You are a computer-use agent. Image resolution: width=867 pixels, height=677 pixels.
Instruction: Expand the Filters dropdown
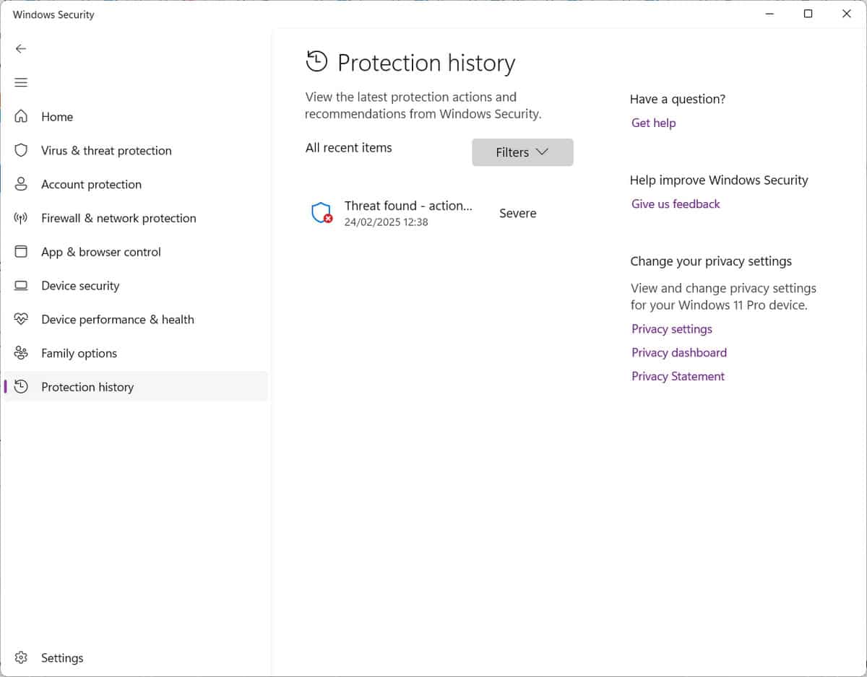pos(522,152)
